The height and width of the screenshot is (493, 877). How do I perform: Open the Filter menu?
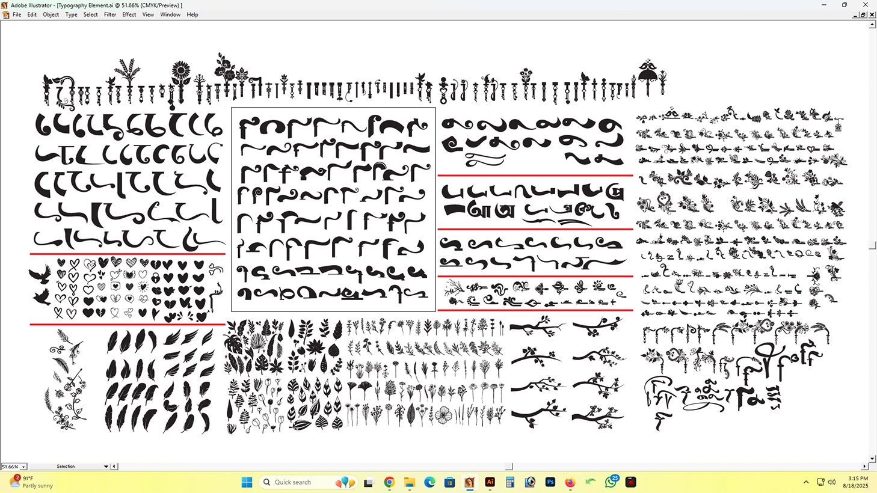[109, 14]
